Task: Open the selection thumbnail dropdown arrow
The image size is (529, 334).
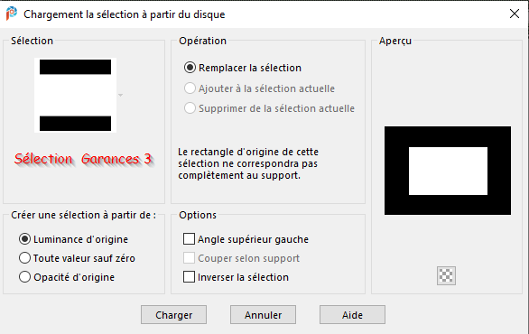Action: pos(120,96)
